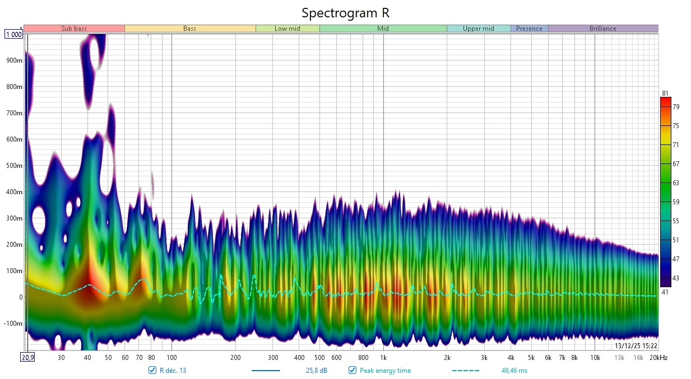This screenshot has width=691, height=379.
Task: Click the 1k frequency axis label
Action: (383, 357)
